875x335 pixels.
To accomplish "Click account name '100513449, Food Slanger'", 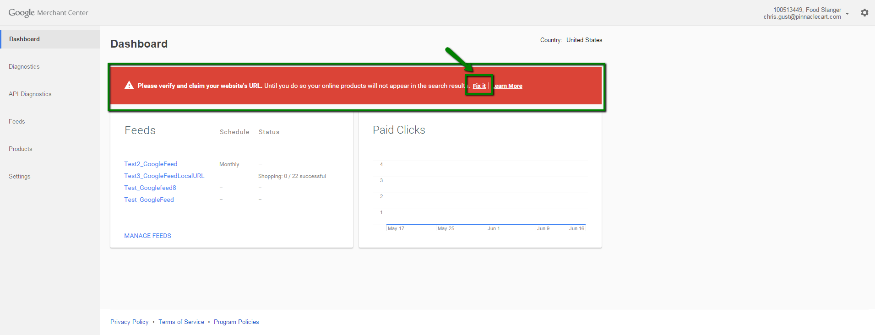I will pos(807,10).
